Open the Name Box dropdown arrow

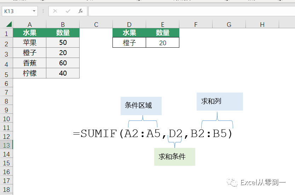[34, 11]
